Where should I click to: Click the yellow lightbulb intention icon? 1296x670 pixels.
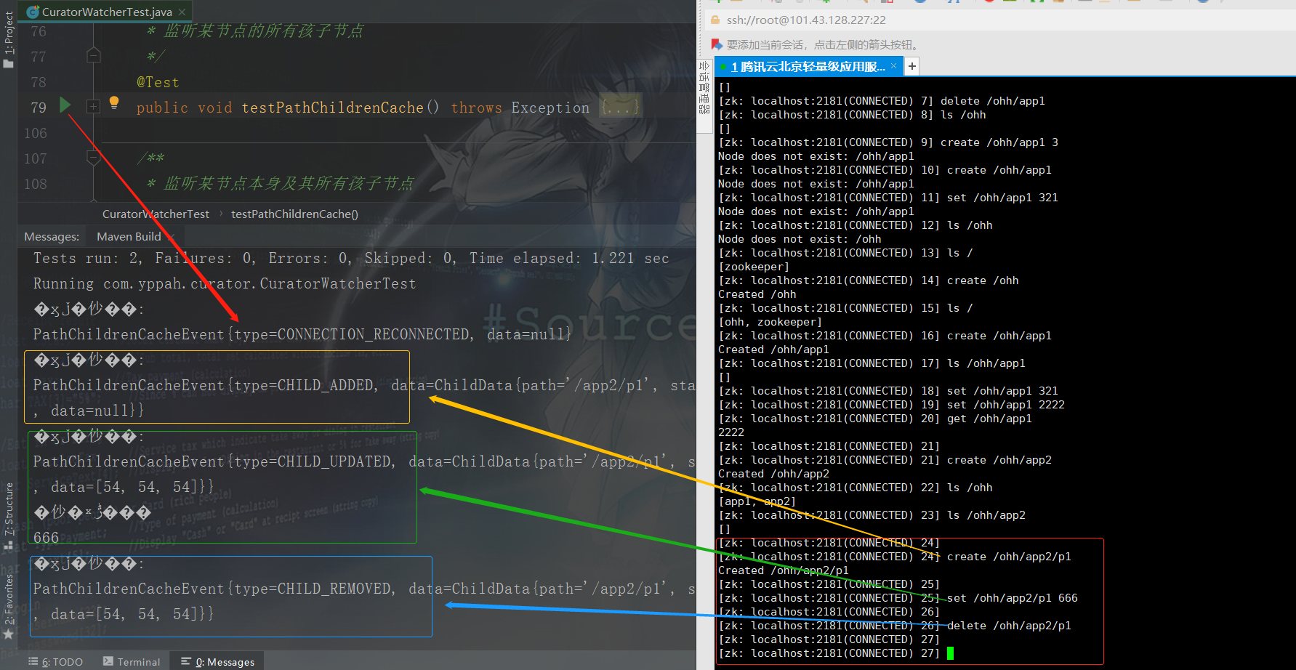pos(114,102)
